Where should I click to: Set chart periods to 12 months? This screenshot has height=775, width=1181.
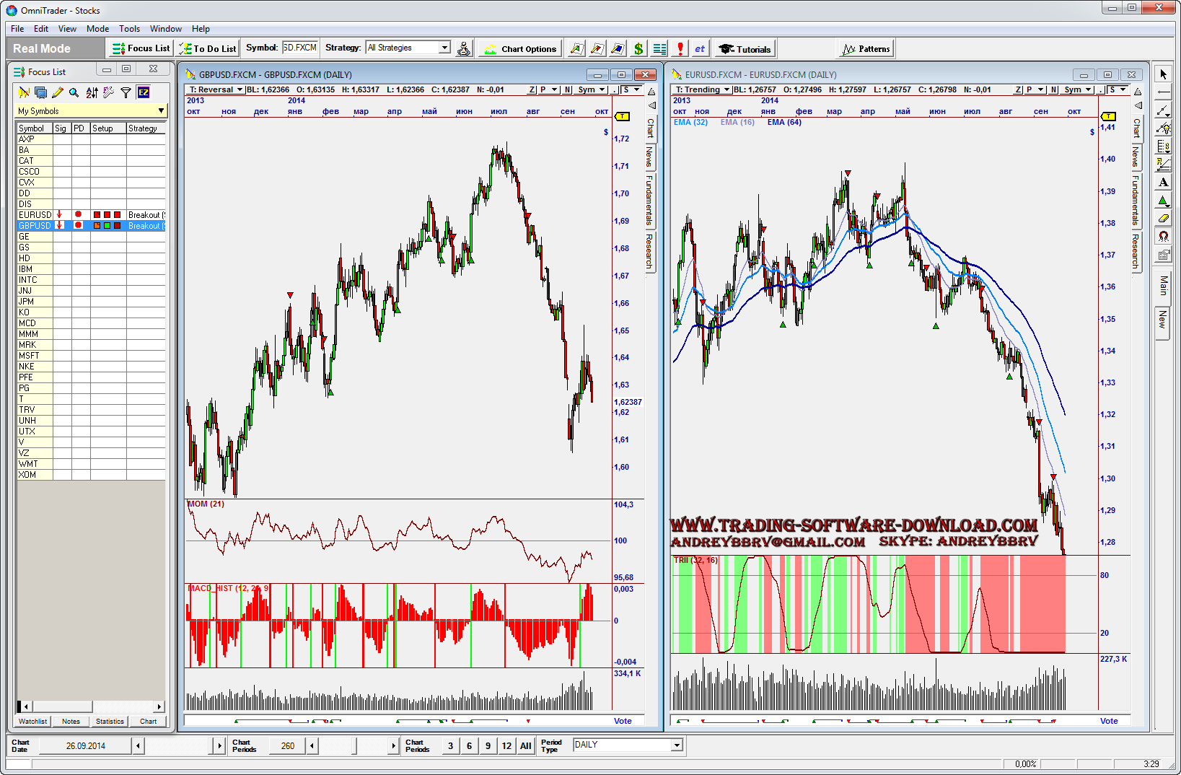506,745
